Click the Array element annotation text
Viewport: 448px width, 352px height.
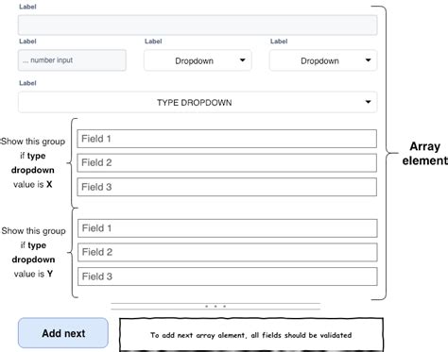pos(424,153)
